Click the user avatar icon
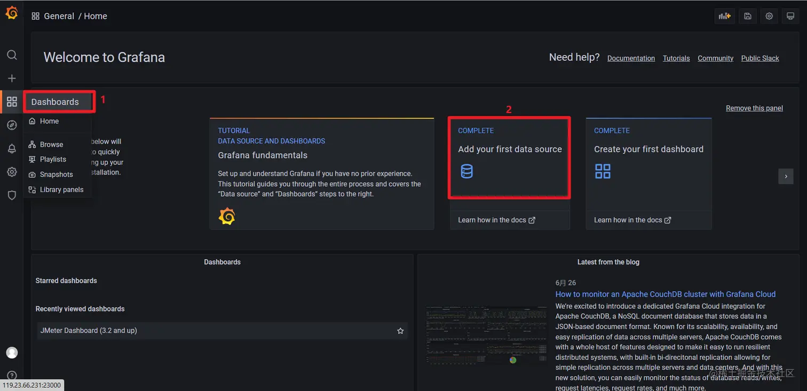 pos(12,353)
